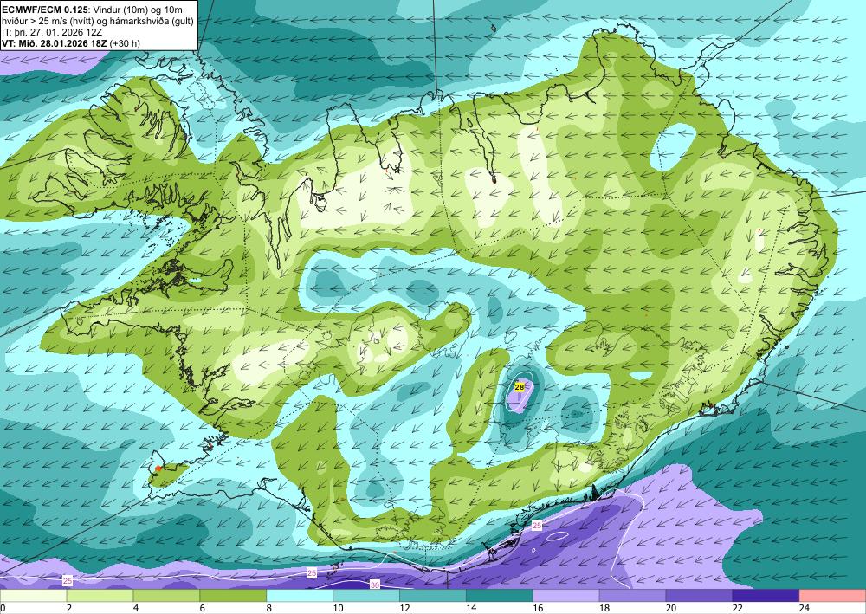
Task: Click the pale cream 0–2 m/s legend swatch
Action: pyautogui.click(x=33, y=596)
